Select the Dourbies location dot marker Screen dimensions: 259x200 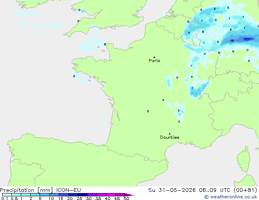coord(170,134)
